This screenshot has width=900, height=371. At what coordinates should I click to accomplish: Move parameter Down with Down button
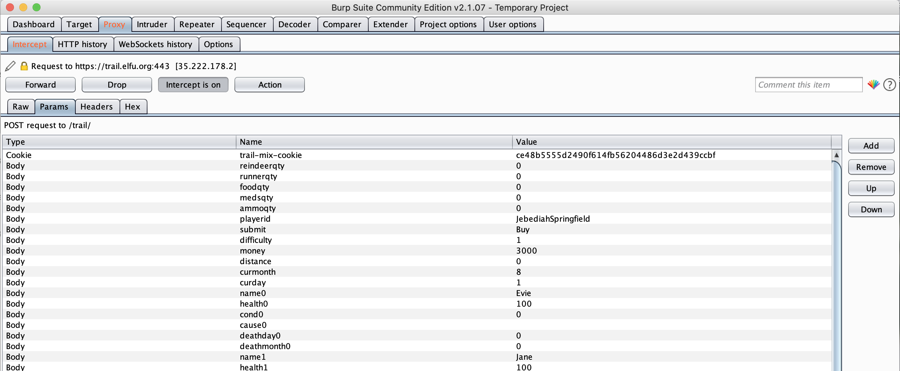(x=871, y=210)
